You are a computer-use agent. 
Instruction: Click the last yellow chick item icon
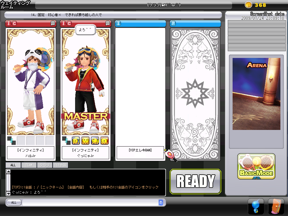click(x=105, y=140)
